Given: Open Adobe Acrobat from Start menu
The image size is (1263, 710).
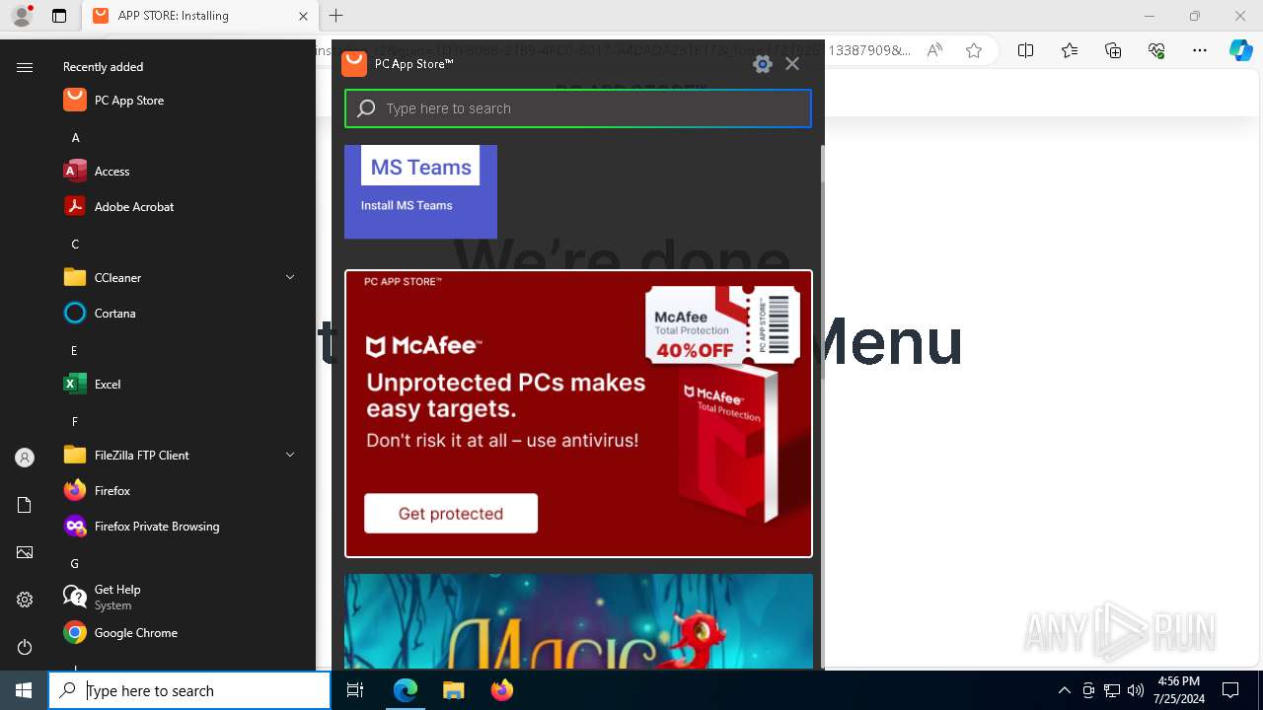Looking at the screenshot, I should click(178, 206).
